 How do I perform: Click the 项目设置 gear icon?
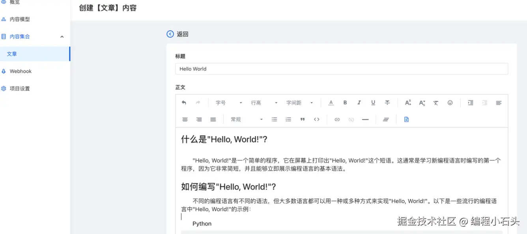(4, 88)
